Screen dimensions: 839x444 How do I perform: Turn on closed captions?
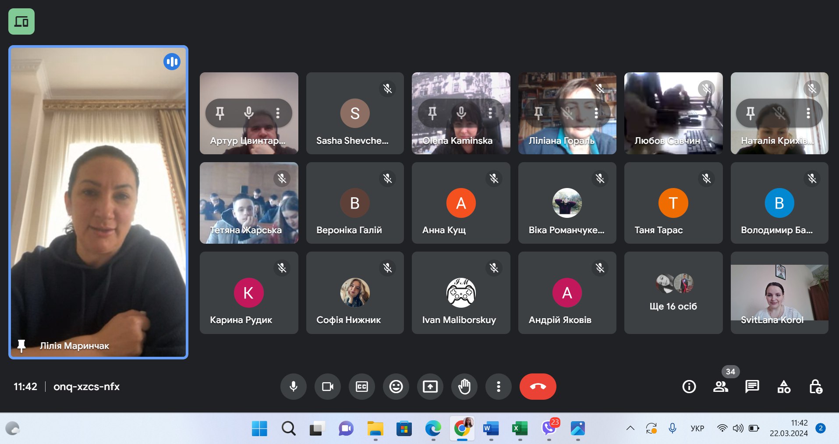pyautogui.click(x=361, y=387)
